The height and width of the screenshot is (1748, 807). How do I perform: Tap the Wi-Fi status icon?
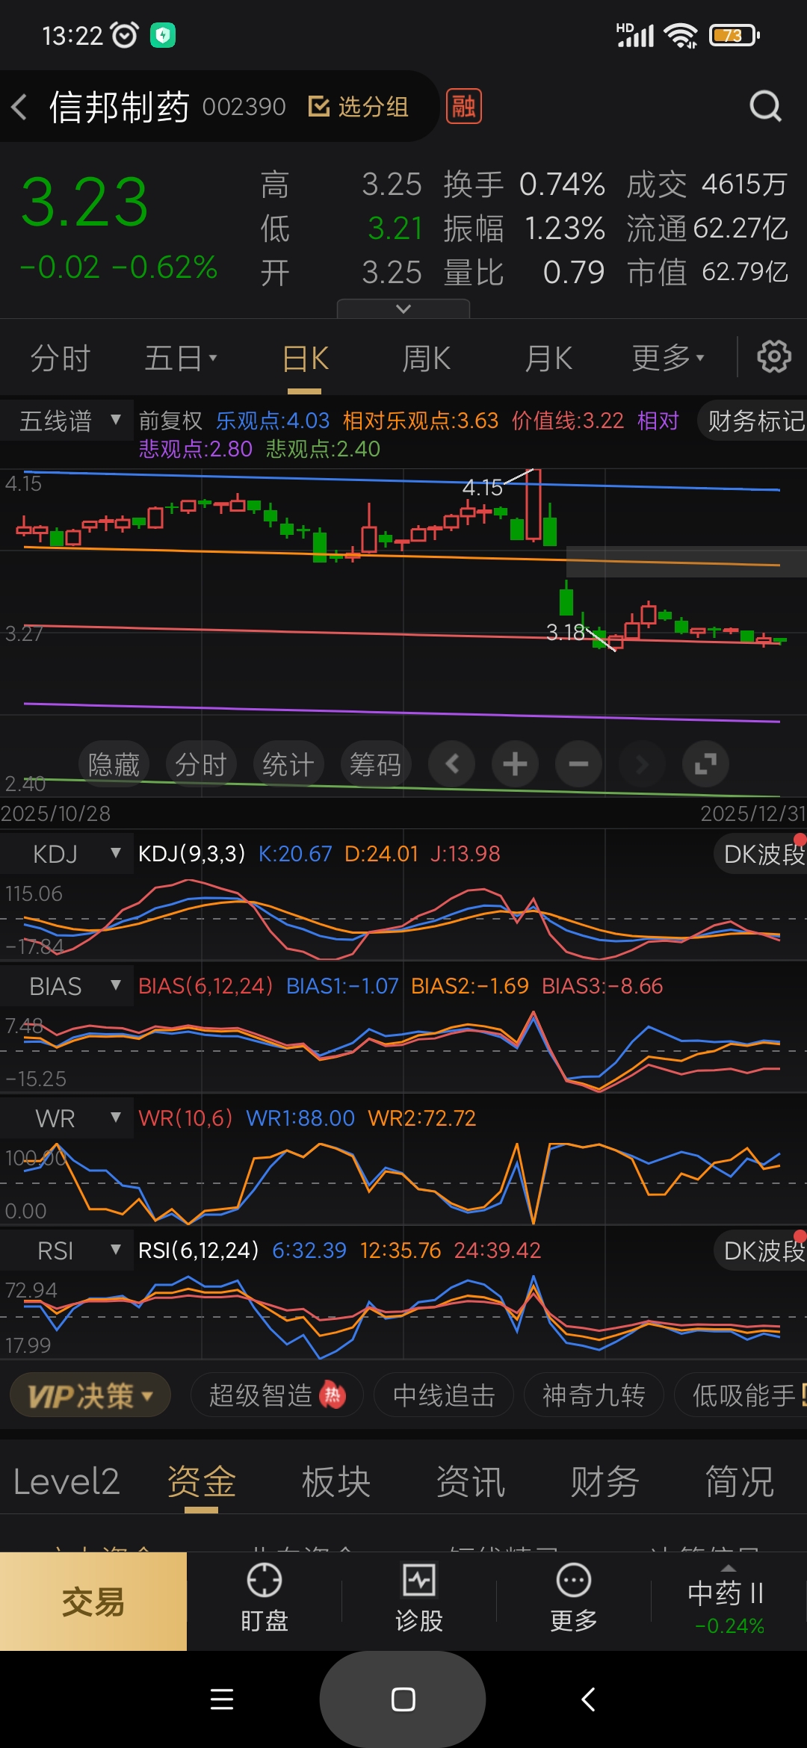tap(681, 35)
